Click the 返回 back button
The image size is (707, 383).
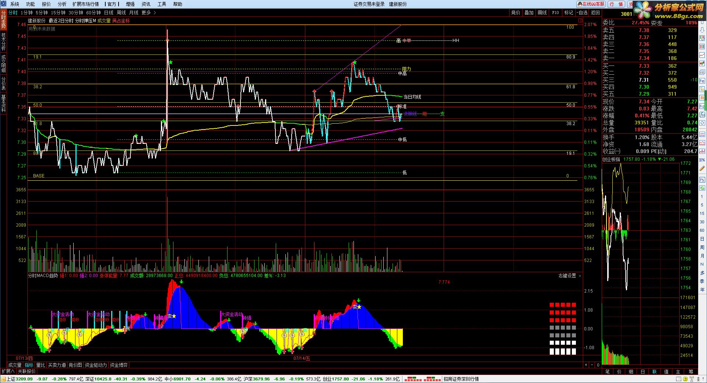click(595, 13)
